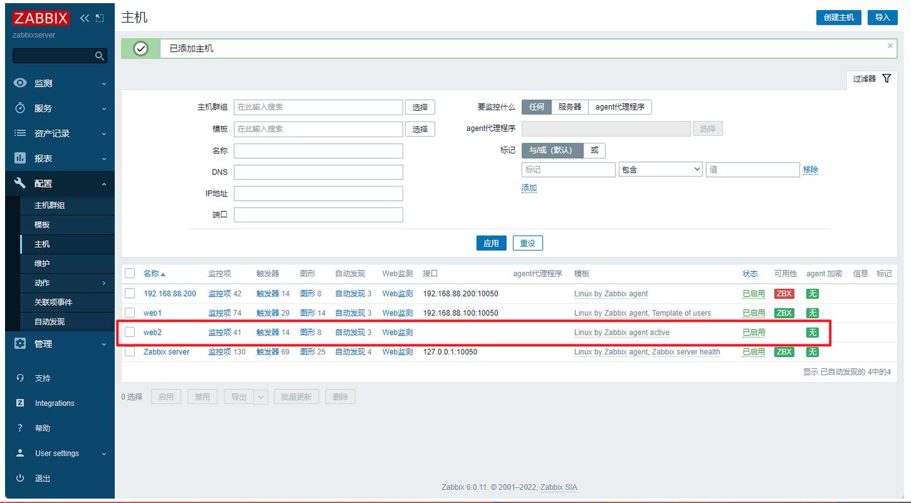Click the 管理 gear icon
The height and width of the screenshot is (503, 911).
click(20, 344)
